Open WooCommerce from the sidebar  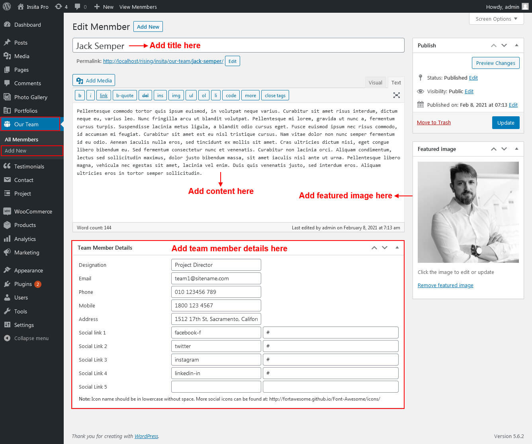coord(33,211)
